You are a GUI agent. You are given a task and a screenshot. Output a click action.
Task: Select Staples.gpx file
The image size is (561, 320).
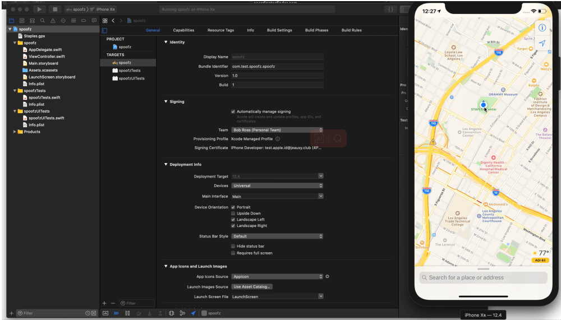(x=34, y=36)
